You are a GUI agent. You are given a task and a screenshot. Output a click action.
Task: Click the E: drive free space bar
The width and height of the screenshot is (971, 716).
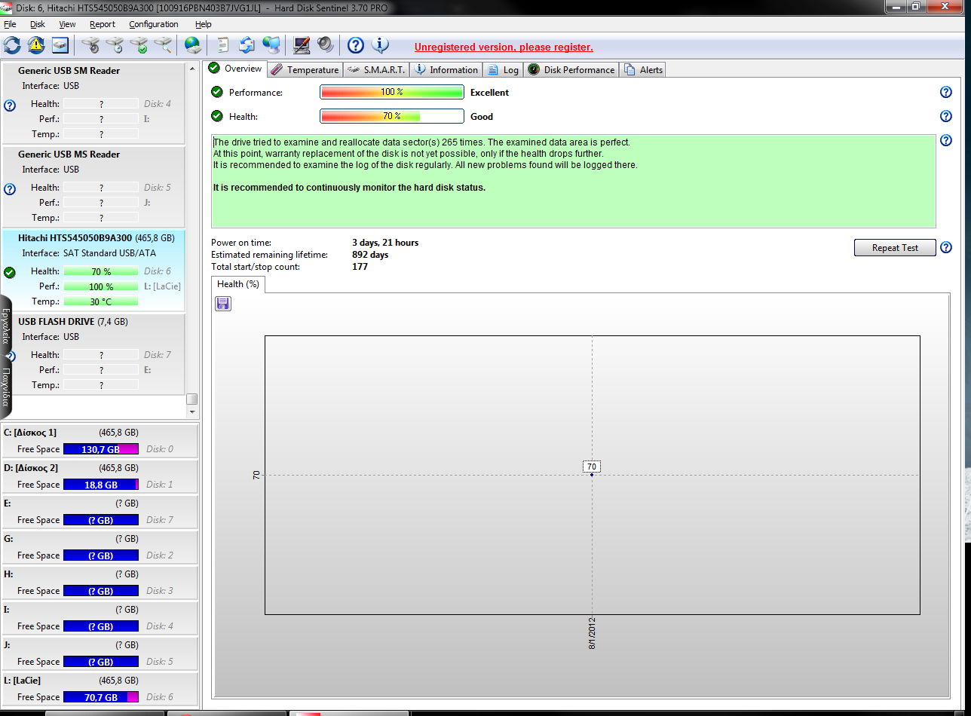[x=101, y=520]
